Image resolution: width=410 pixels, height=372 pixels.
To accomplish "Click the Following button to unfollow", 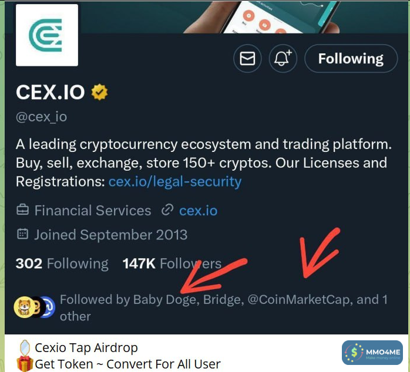I will [x=350, y=59].
